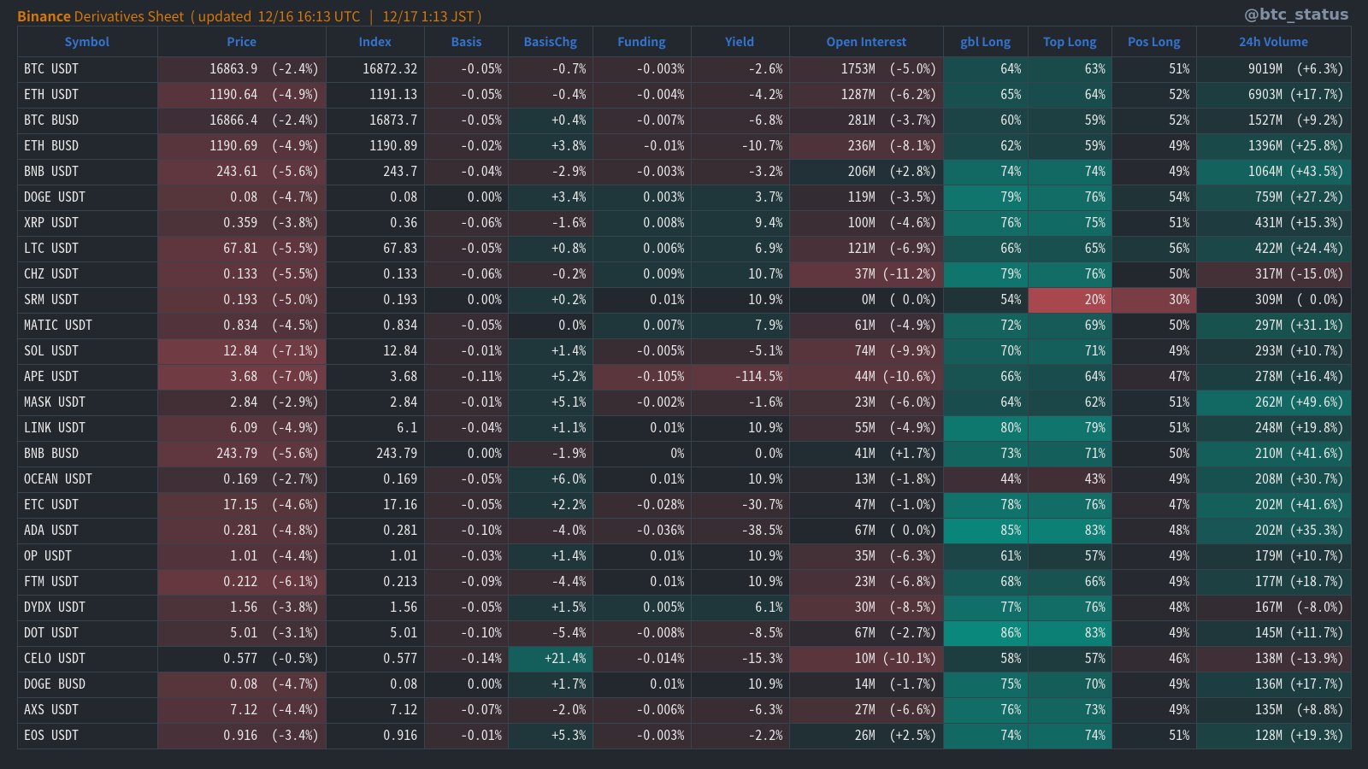Viewport: 1368px width, 769px height.
Task: Sort the table by Price column
Action: click(x=241, y=41)
